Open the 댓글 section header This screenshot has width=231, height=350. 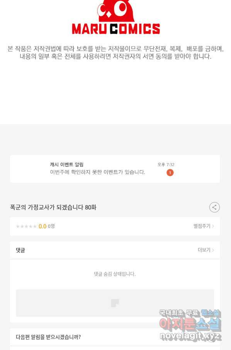pyautogui.click(x=115, y=250)
